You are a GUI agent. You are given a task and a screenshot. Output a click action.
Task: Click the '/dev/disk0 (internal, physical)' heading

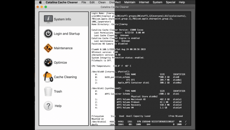click(x=111, y=72)
